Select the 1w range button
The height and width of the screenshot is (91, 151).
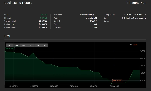(x=9, y=45)
